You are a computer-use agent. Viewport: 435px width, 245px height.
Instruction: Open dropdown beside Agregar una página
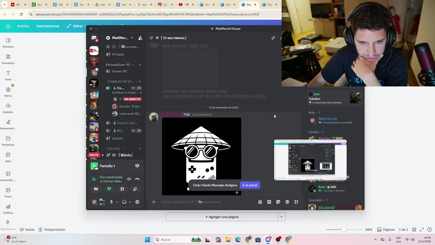(x=281, y=217)
